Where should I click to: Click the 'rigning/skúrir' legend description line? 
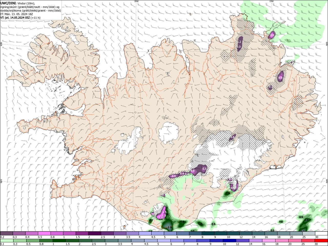[x=30, y=7]
